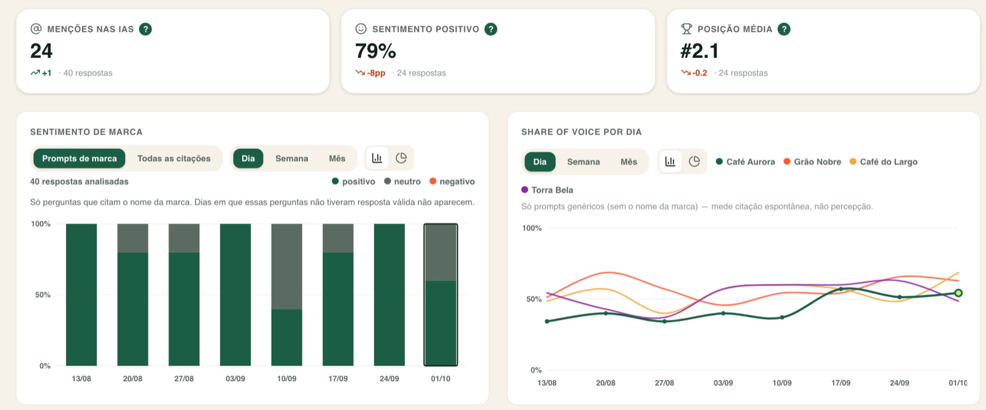Screen dimensions: 986x410
Task: Select Prompts de marca filter
Action: tap(79, 158)
